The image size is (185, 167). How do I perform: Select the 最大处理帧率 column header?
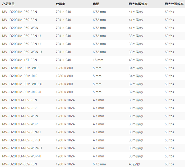tap(174, 4)
